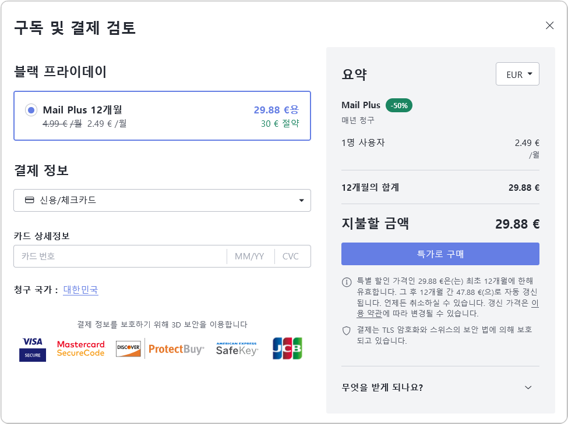Open the 대한민국 billing country link
The height and width of the screenshot is (424, 568).
click(x=80, y=290)
